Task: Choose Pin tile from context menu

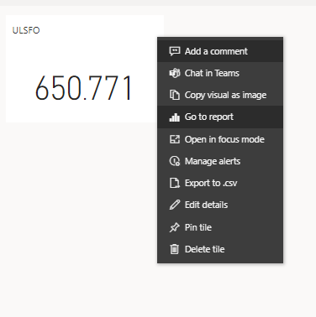Action: click(220, 227)
